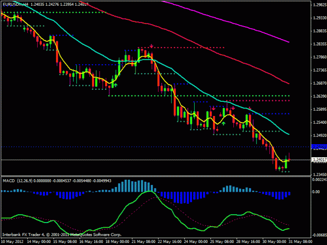The width and height of the screenshot is (327, 245).
Task: Click the 1.24920 price axis label
Action: [320, 135]
